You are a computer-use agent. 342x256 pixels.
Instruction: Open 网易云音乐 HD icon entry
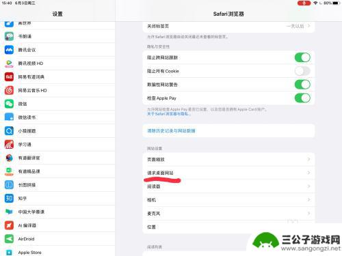tap(9, 90)
